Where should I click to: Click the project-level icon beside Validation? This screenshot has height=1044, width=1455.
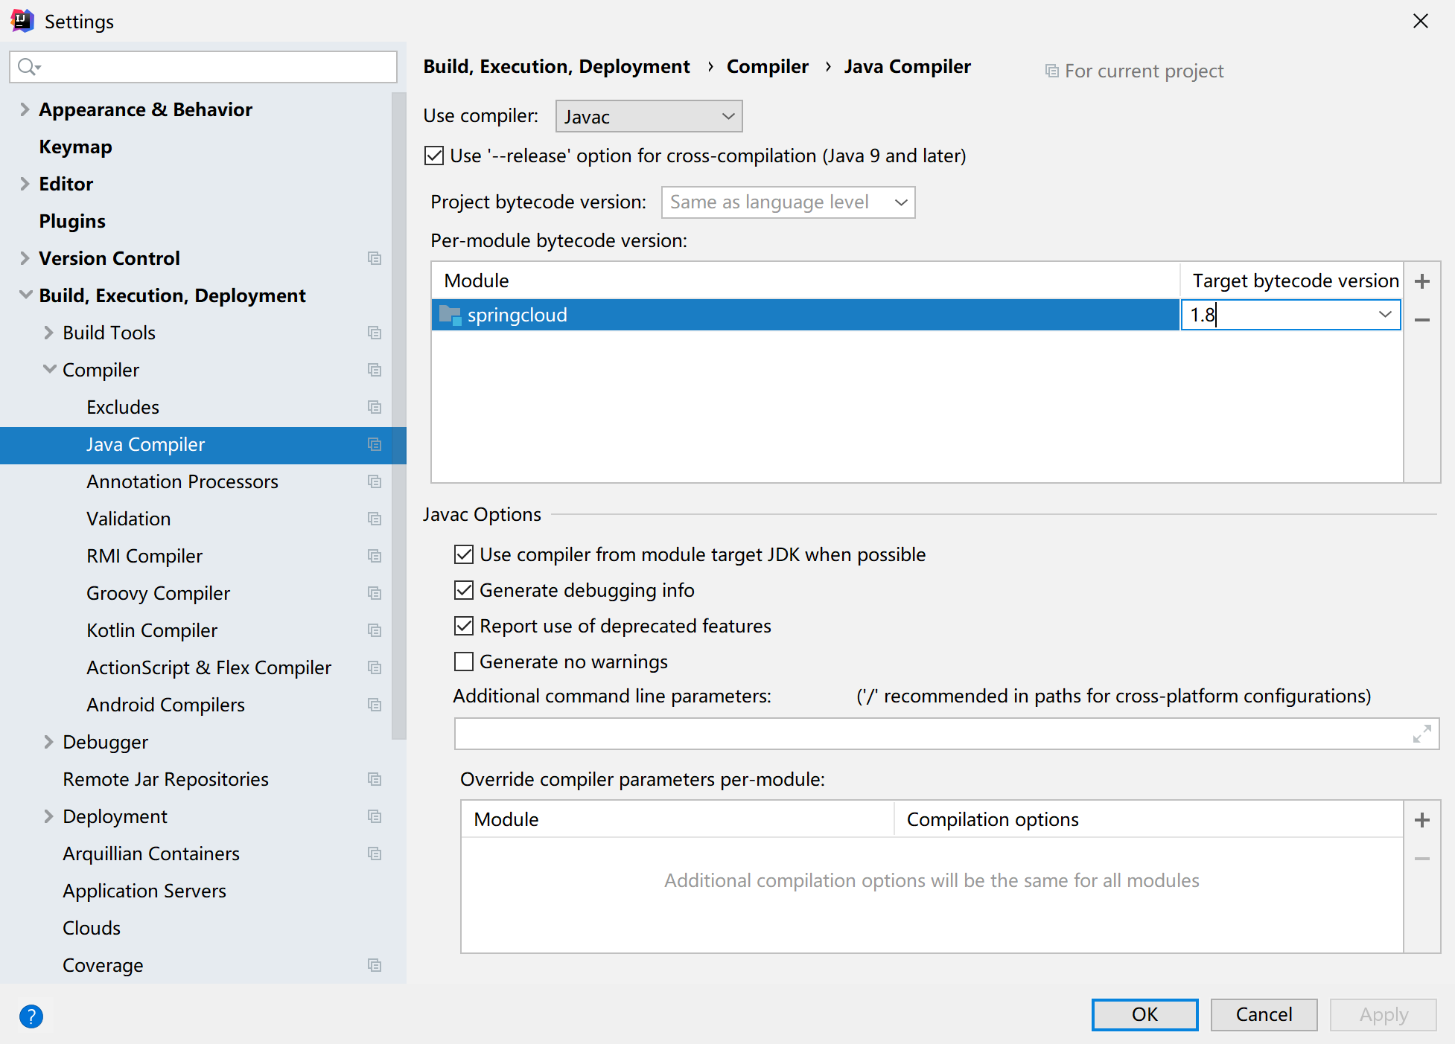point(375,519)
